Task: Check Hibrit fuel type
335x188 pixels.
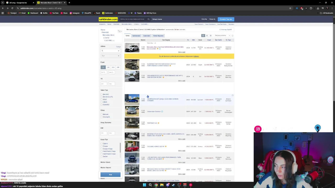Action: pyautogui.click(x=102, y=102)
